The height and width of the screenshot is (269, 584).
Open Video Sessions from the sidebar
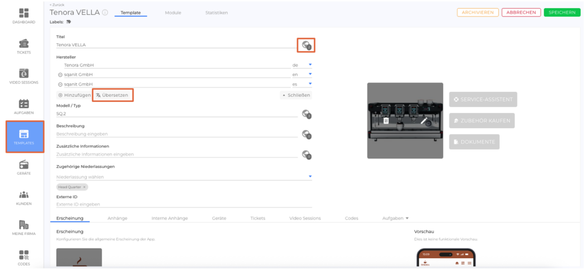24,76
